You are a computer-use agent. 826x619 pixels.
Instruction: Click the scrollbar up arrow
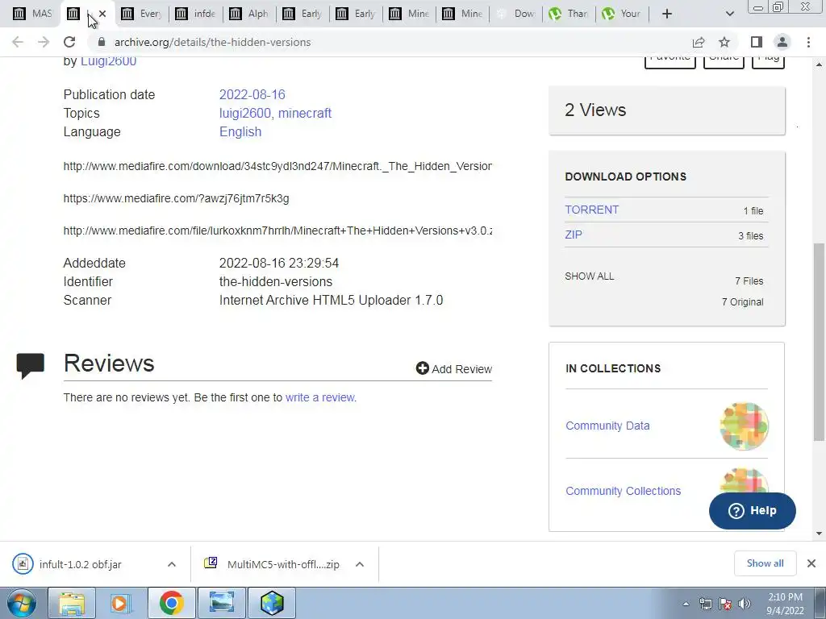[819, 64]
